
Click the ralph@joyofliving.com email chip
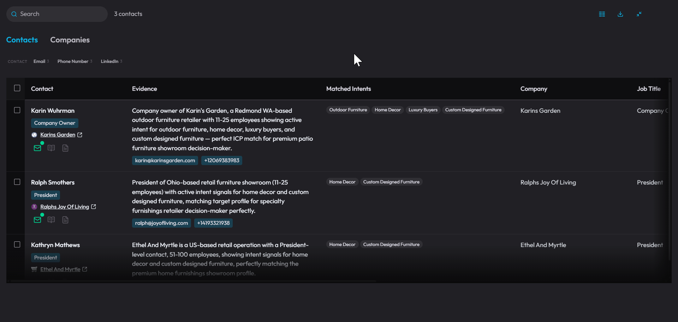[x=161, y=223]
